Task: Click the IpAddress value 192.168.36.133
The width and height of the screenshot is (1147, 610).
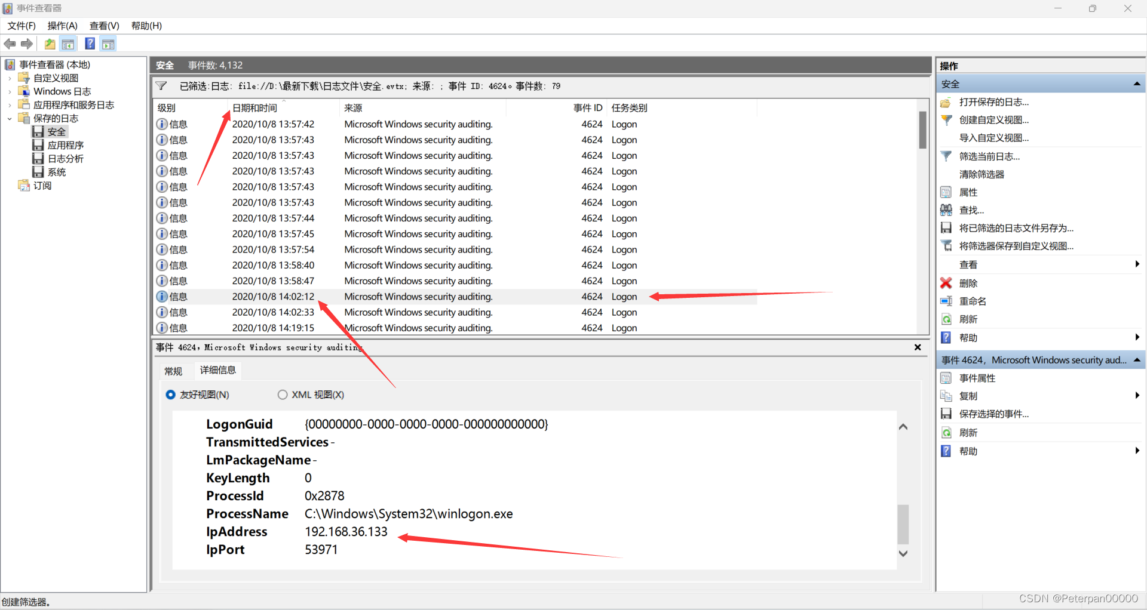Action: [x=346, y=532]
